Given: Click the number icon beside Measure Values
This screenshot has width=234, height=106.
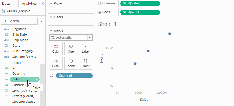Looking at the screenshot, I should click(6, 101).
